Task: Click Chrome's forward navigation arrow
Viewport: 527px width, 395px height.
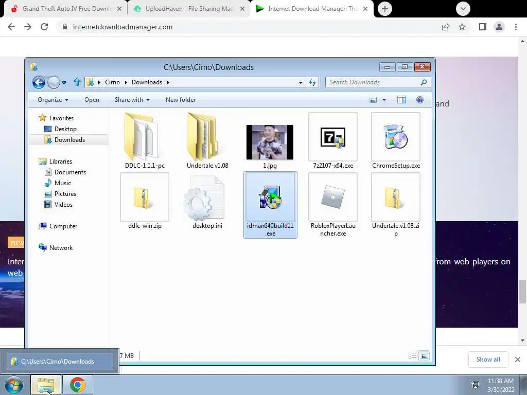Action: (28, 27)
